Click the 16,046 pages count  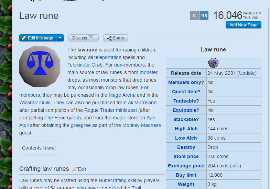tap(228, 15)
